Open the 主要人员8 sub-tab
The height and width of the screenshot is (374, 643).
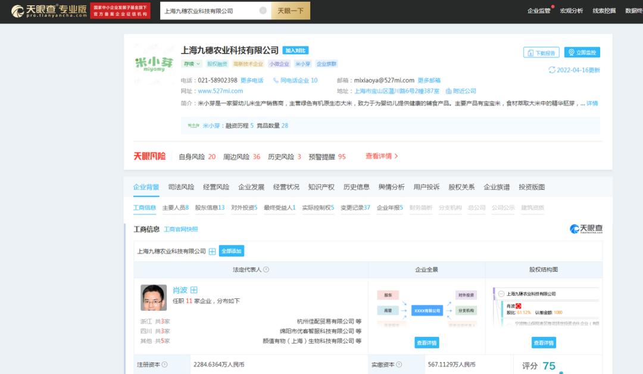click(177, 208)
